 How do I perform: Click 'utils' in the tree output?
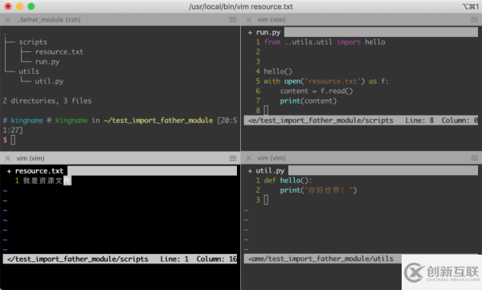click(x=29, y=71)
